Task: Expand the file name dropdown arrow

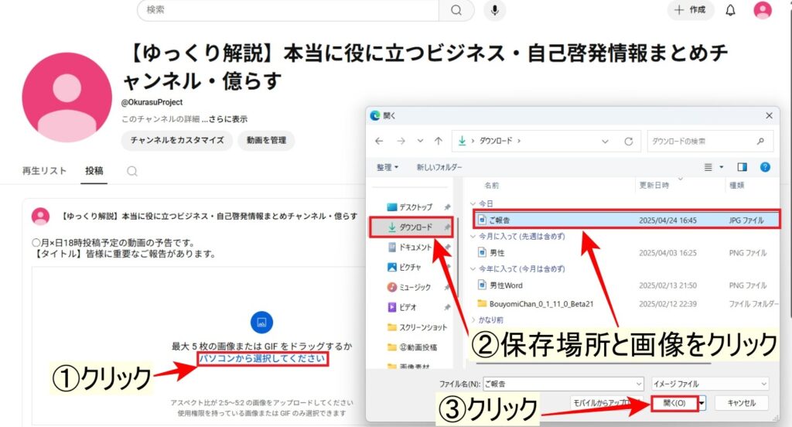Action: (638, 384)
